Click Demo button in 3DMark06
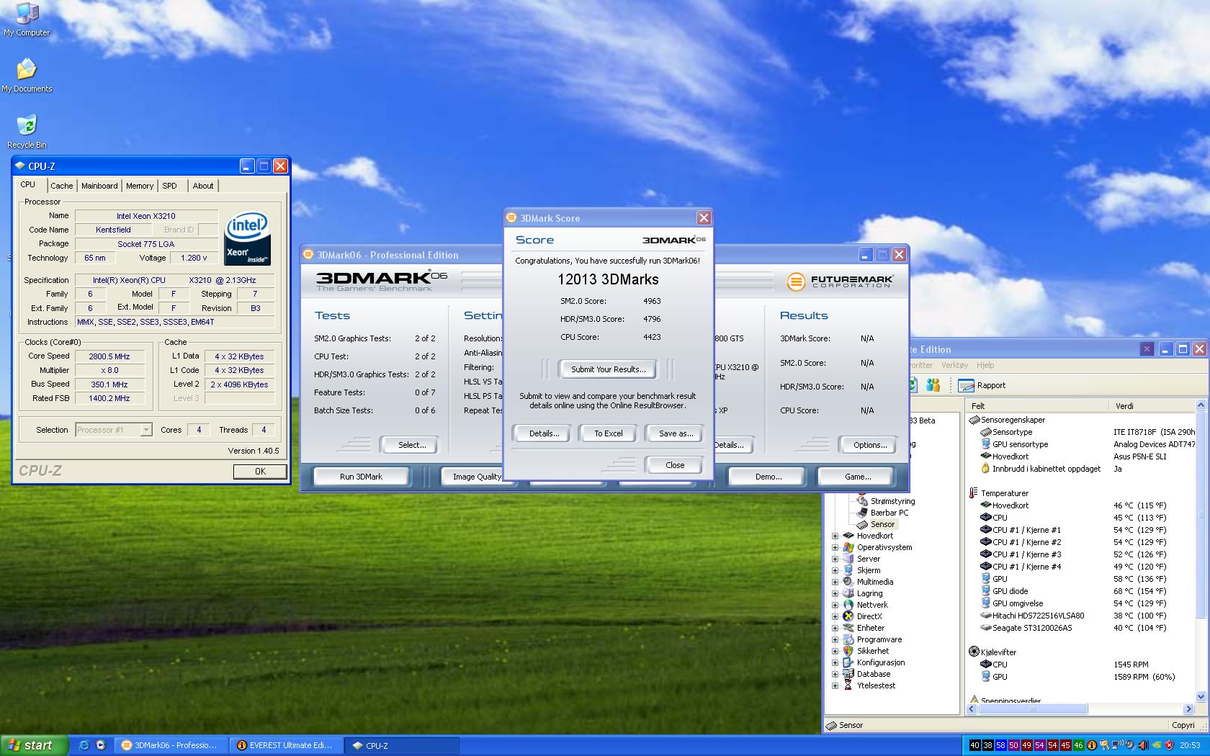This screenshot has height=756, width=1210. point(768,477)
